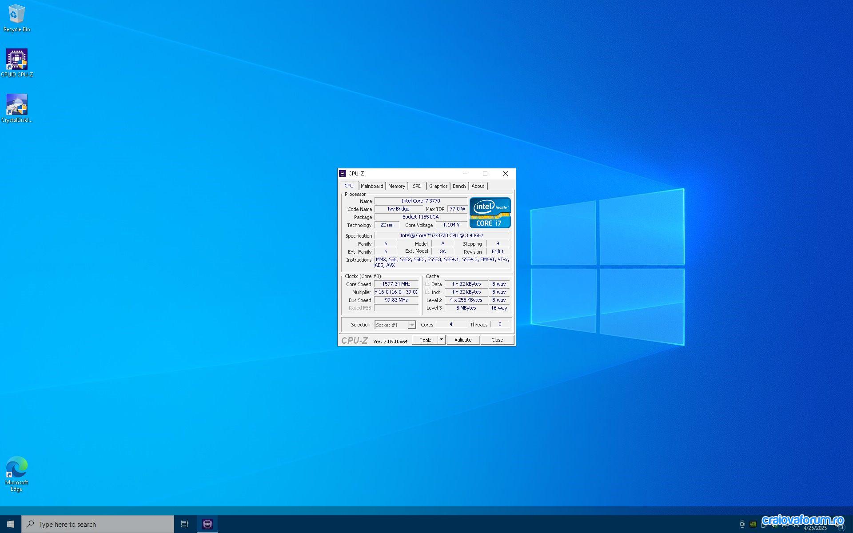Click the empty Rated FSB field
The width and height of the screenshot is (853, 533).
pyautogui.click(x=396, y=308)
